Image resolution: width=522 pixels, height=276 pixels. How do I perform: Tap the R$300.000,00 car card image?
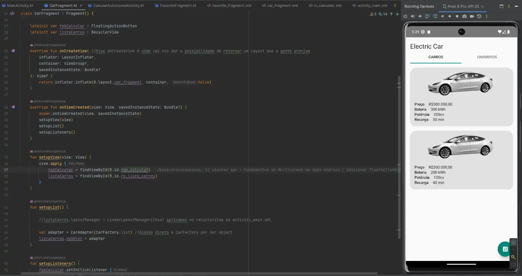pyautogui.click(x=460, y=84)
